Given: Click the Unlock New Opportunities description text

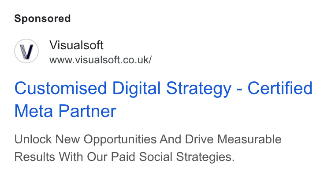Looking at the screenshot, I should (x=148, y=148).
